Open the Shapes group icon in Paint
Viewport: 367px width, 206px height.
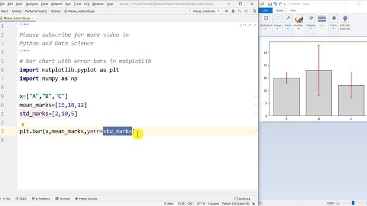[311, 18]
